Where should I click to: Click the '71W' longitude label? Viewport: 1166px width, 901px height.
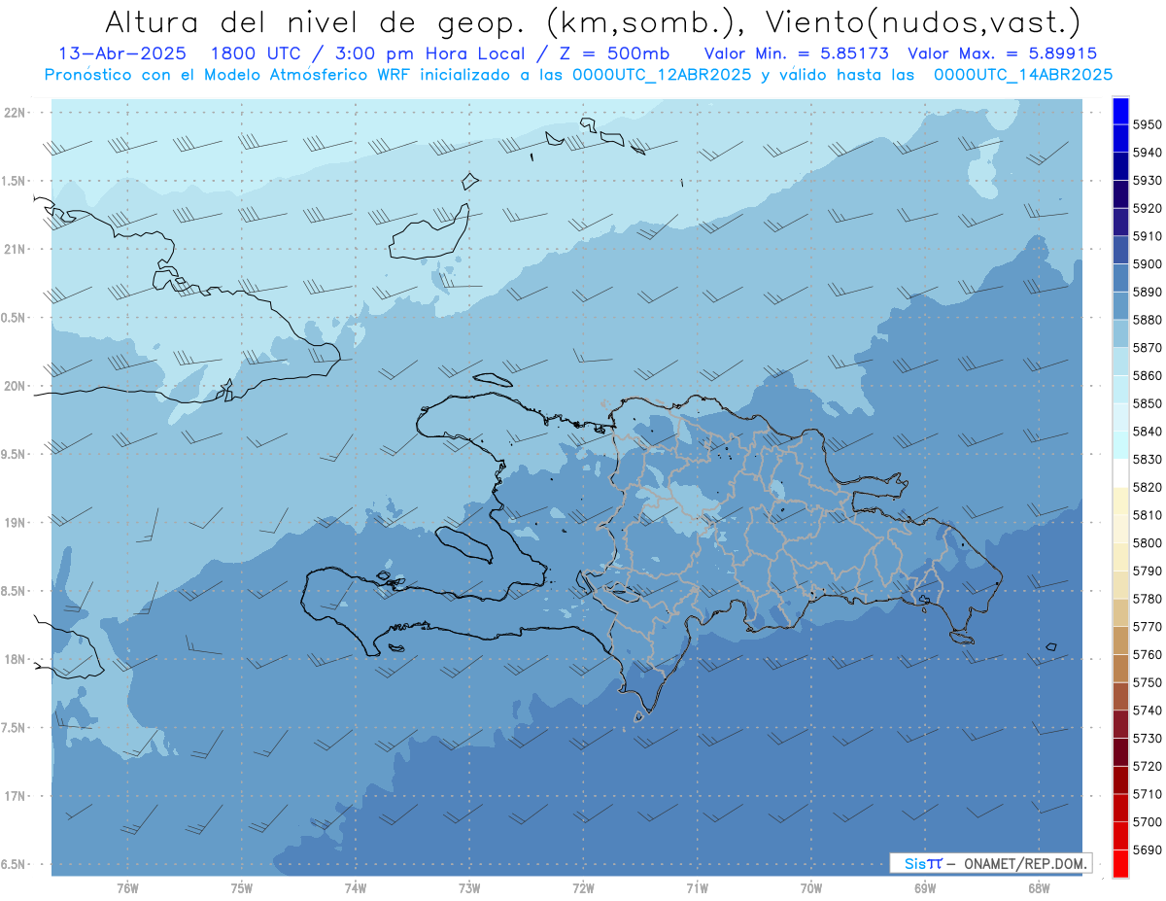[697, 888]
